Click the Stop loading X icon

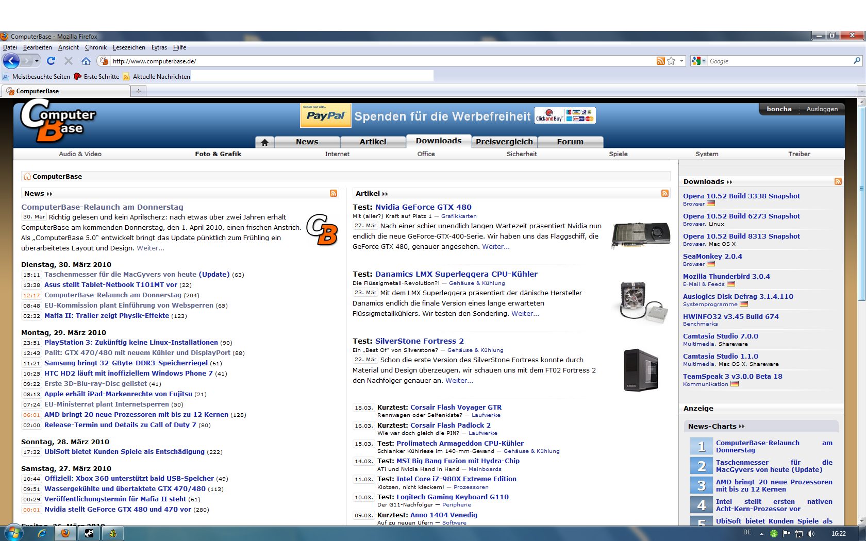pos(69,61)
